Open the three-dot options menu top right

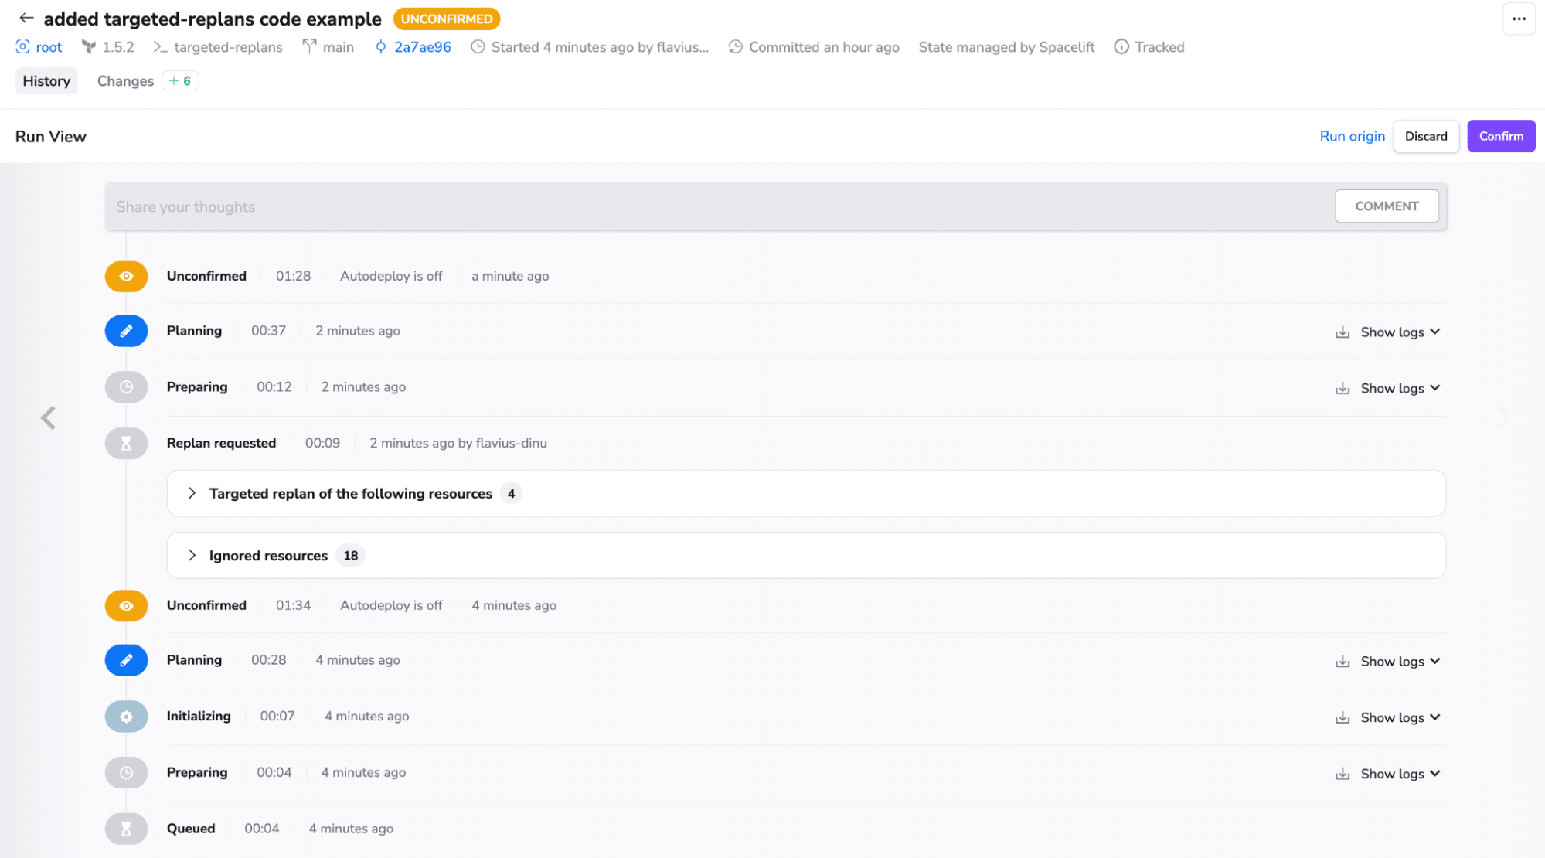click(1519, 19)
